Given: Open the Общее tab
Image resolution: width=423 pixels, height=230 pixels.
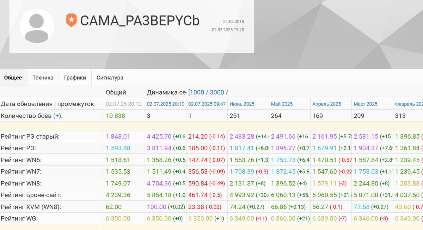Looking at the screenshot, I should coord(13,78).
